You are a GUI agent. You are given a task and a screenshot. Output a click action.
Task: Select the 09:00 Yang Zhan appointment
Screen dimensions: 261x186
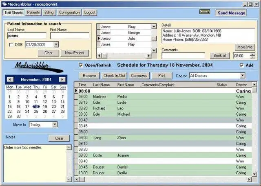[163, 138]
